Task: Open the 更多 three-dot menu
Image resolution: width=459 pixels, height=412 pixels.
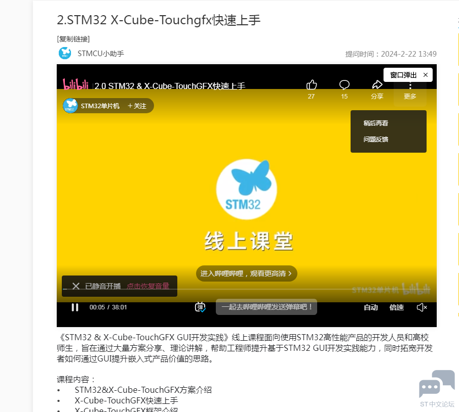Action: coord(410,90)
